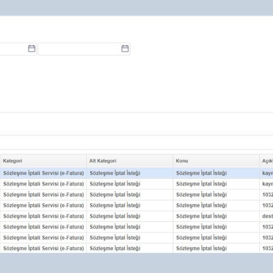Click inside the second date input field
Image resolution: width=273 pixels, height=273 pixels.
[79, 49]
